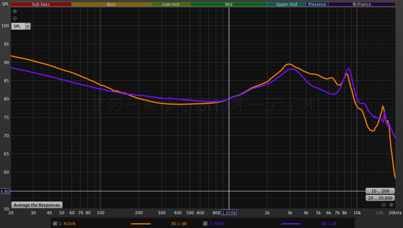This screenshot has width=403, height=228.
Task: Click the purple 80.1 dB HEXA readout
Action: (329, 223)
